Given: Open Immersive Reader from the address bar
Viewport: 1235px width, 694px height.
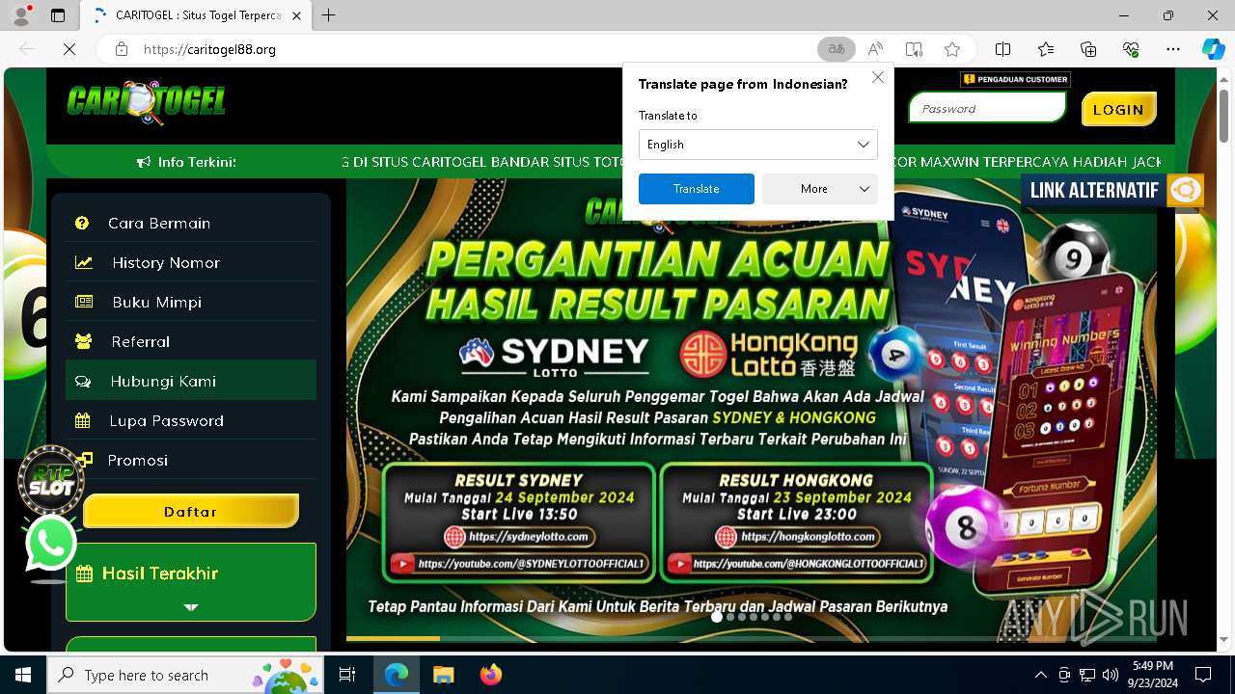Looking at the screenshot, I should (914, 49).
